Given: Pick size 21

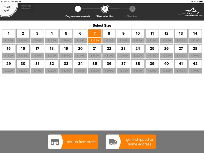Looking at the screenshot, I should [x=95, y=51].
